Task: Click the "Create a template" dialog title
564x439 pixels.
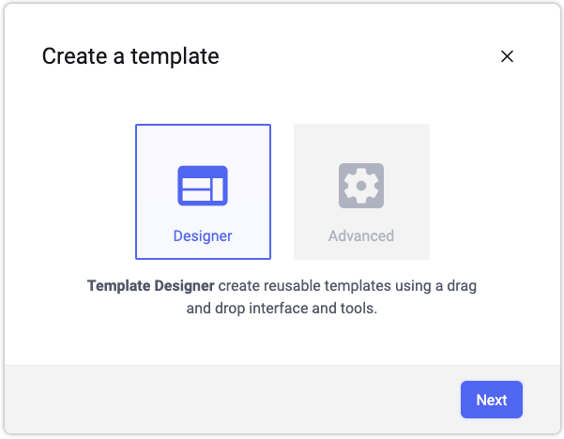Action: 130,56
